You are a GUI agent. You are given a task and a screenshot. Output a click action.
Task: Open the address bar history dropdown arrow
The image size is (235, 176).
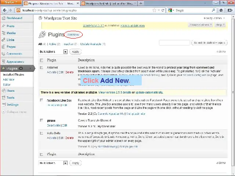[159, 10]
